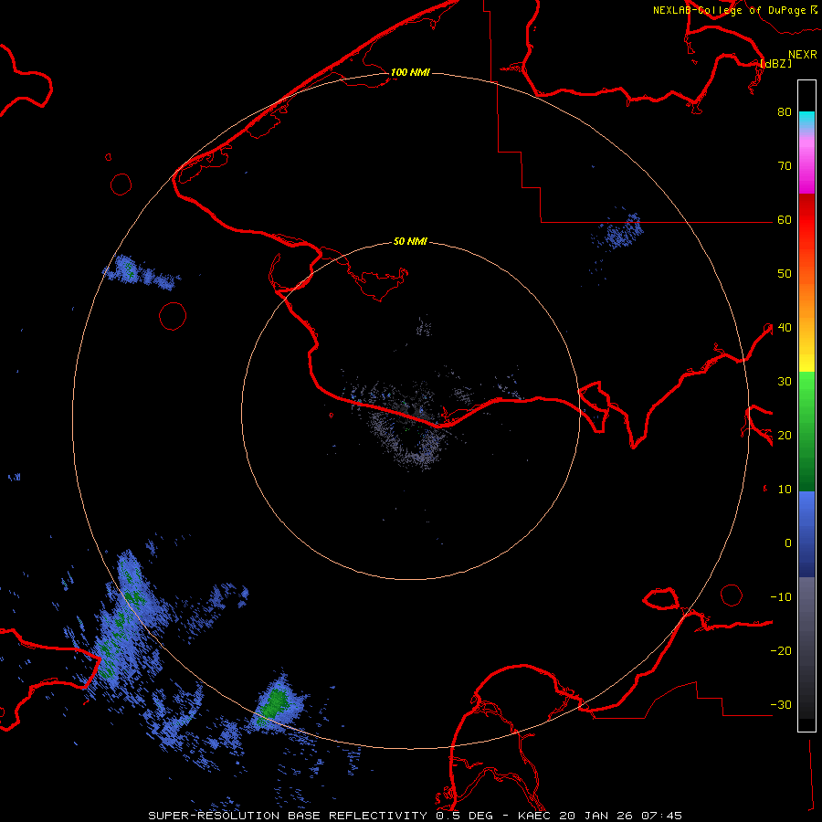The width and height of the screenshot is (822, 822).
Task: Click the "50 NMI" range ring label
Action: tap(410, 242)
